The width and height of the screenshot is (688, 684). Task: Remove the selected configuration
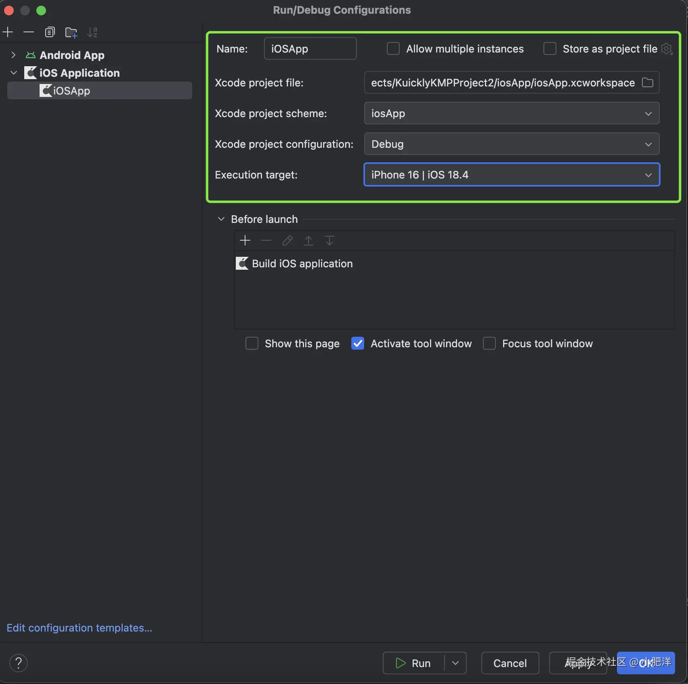(x=29, y=32)
